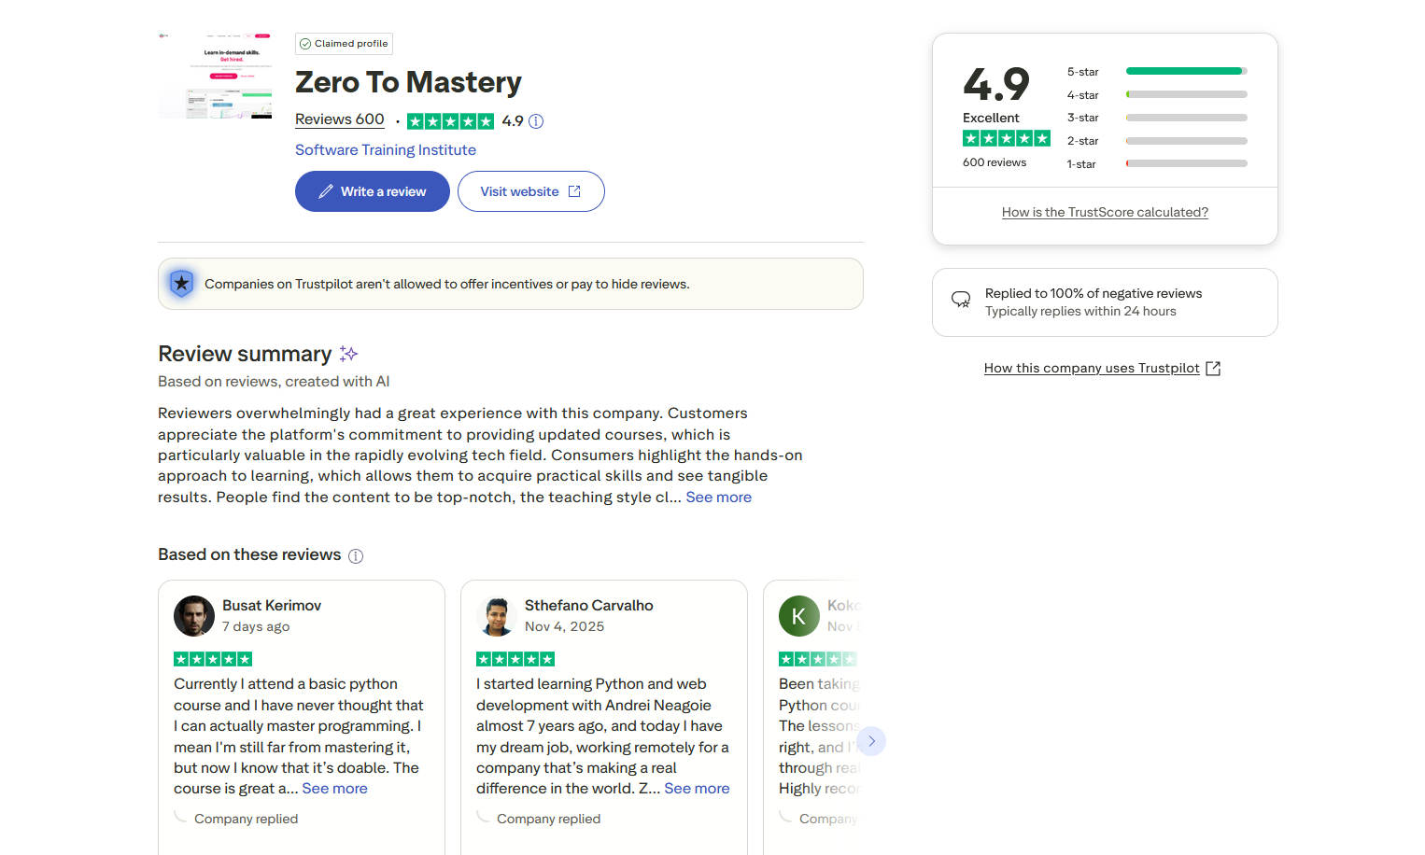Open the Reviews 600 link
The image size is (1425, 855).
340,119
